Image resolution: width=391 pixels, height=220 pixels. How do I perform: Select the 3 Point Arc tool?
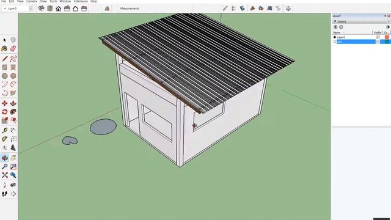4,93
